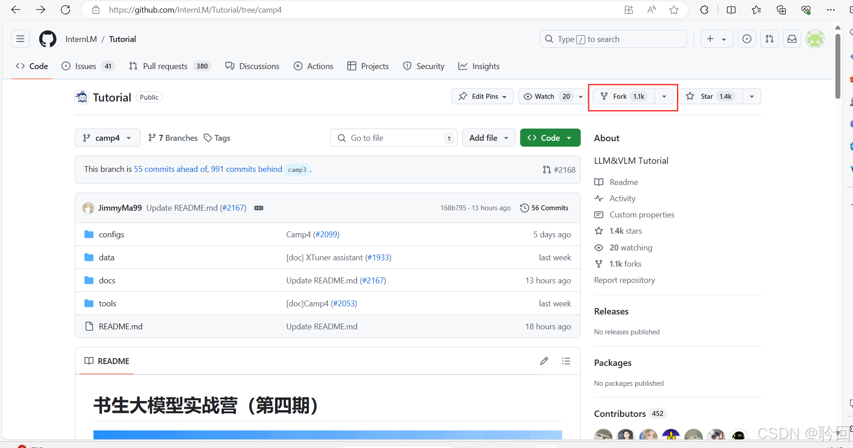Edit the README with the pencil icon
This screenshot has width=853, height=448.
[544, 361]
